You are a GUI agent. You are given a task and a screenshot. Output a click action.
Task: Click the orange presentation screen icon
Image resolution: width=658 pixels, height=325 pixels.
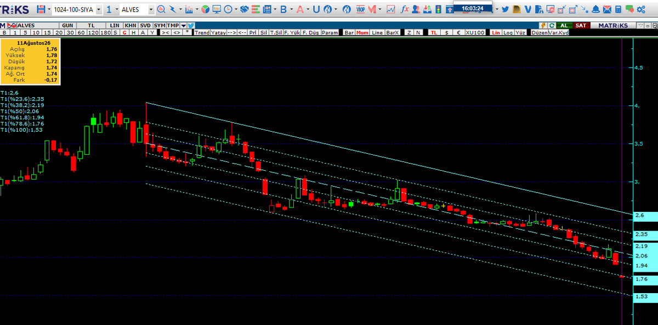(x=217, y=9)
